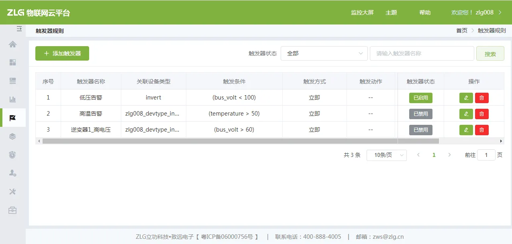This screenshot has width=512, height=244.
Task: Click the home icon in the sidebar
Action: point(12,44)
